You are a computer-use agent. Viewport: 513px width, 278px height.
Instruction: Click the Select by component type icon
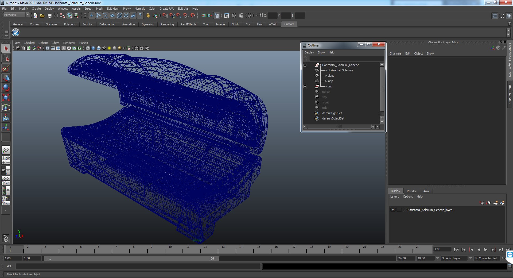coord(76,16)
